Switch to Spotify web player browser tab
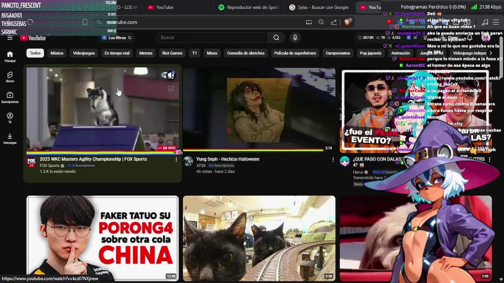The height and width of the screenshot is (283, 504). 249,7
